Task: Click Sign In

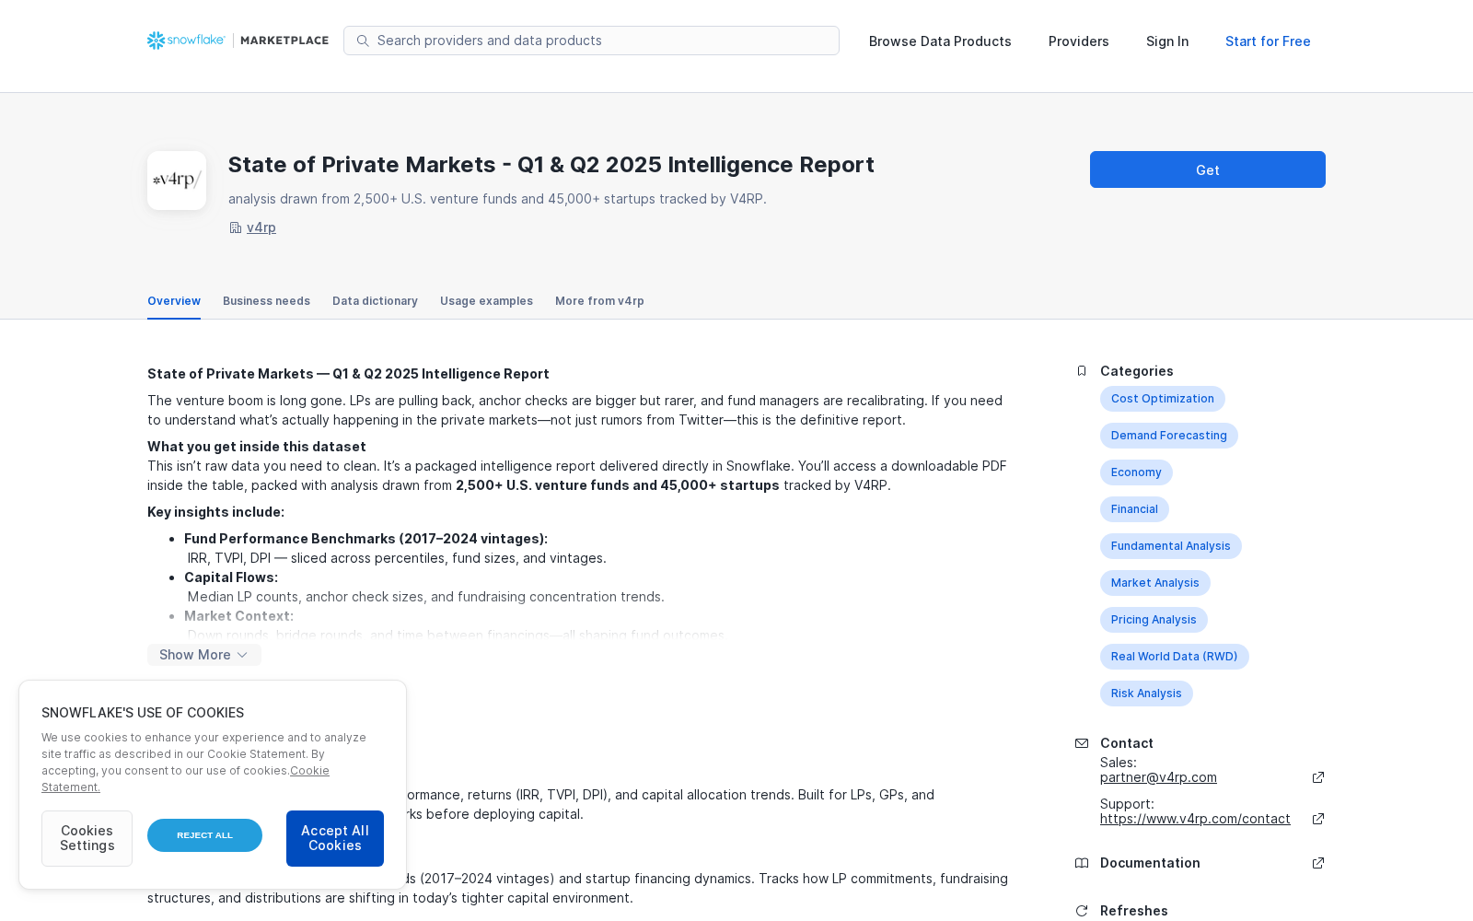Action: [1167, 41]
